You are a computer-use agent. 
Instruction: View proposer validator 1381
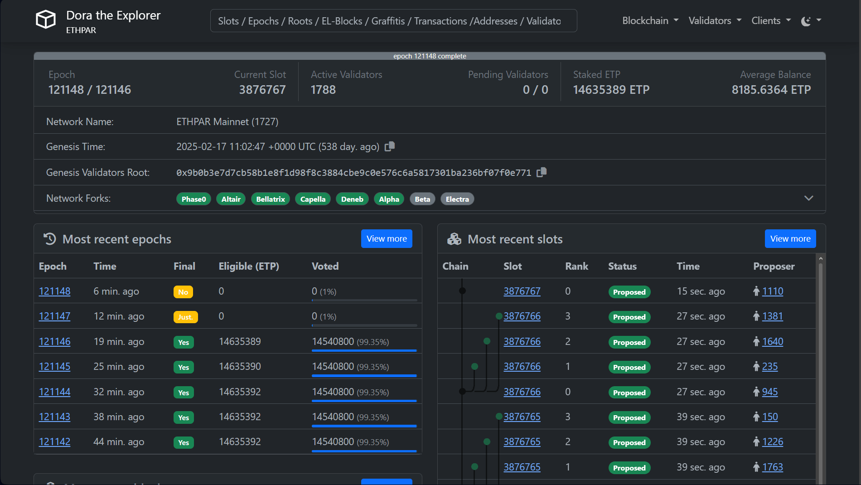pyautogui.click(x=773, y=316)
